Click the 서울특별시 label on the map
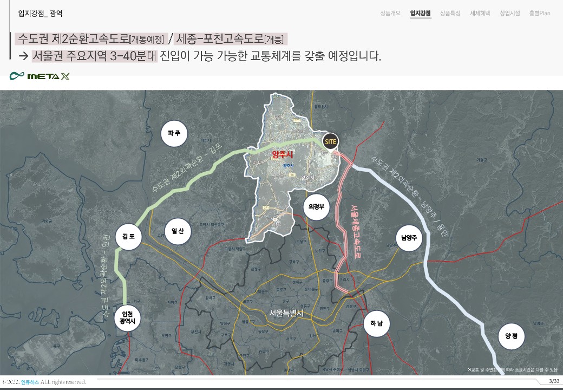563x390 pixels. point(287,313)
